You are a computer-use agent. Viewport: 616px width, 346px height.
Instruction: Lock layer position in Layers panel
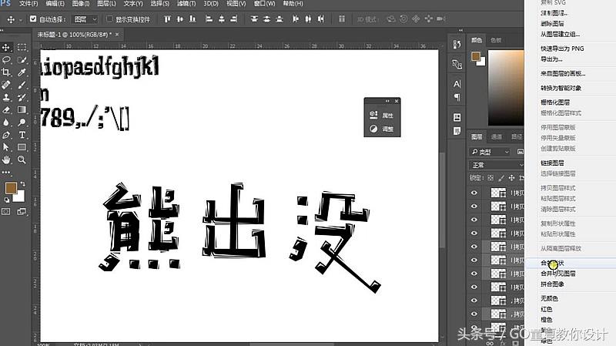pyautogui.click(x=511, y=178)
